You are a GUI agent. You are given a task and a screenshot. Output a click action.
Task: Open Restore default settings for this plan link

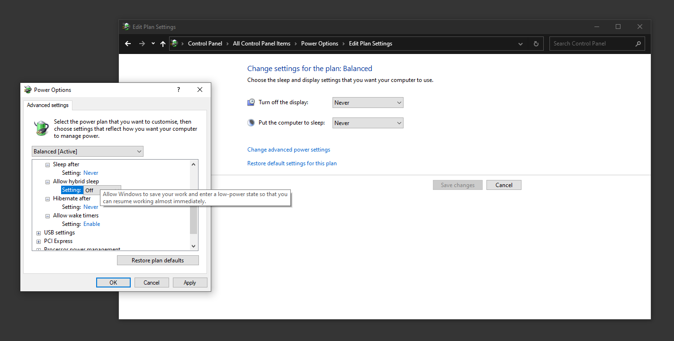pos(292,163)
